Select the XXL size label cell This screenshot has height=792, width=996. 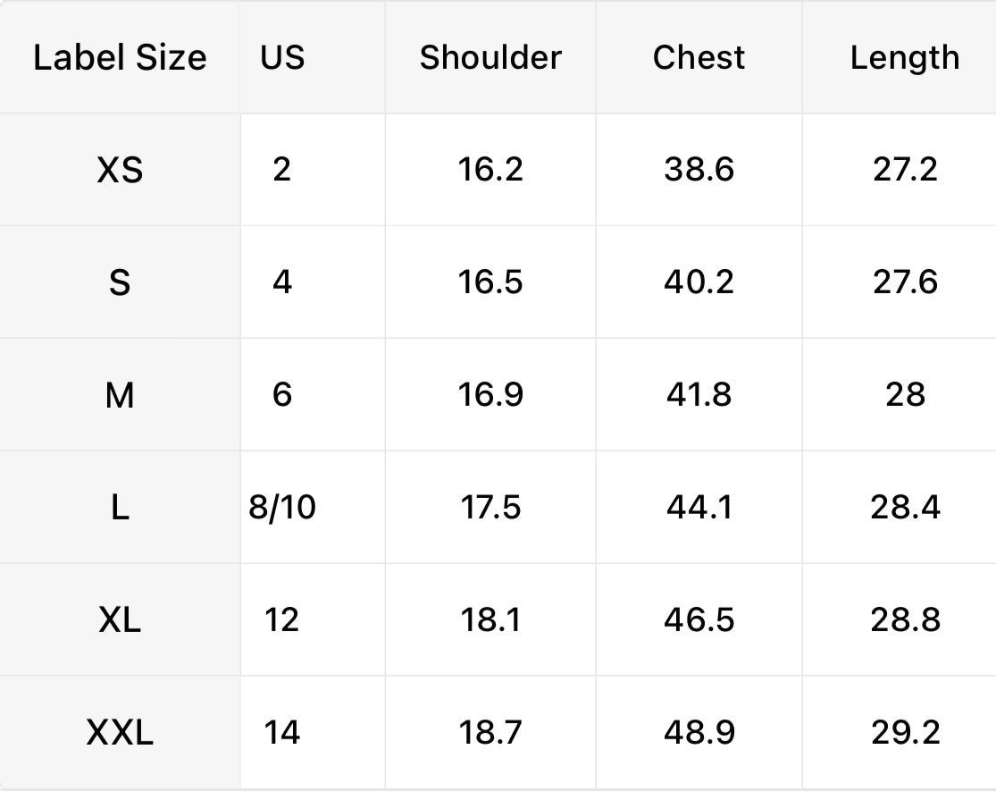pyautogui.click(x=120, y=733)
